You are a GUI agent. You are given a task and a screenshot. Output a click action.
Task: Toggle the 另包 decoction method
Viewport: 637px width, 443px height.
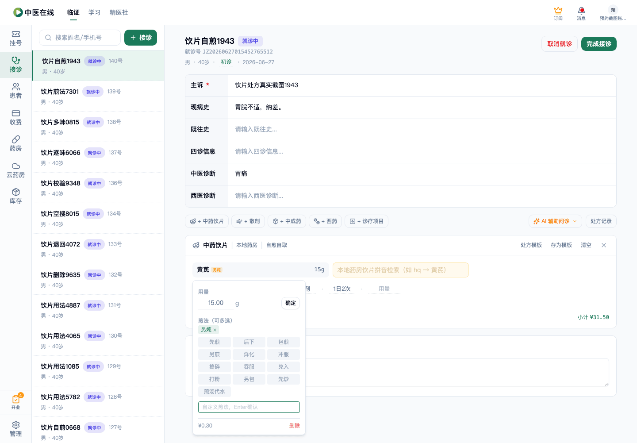pos(249,379)
